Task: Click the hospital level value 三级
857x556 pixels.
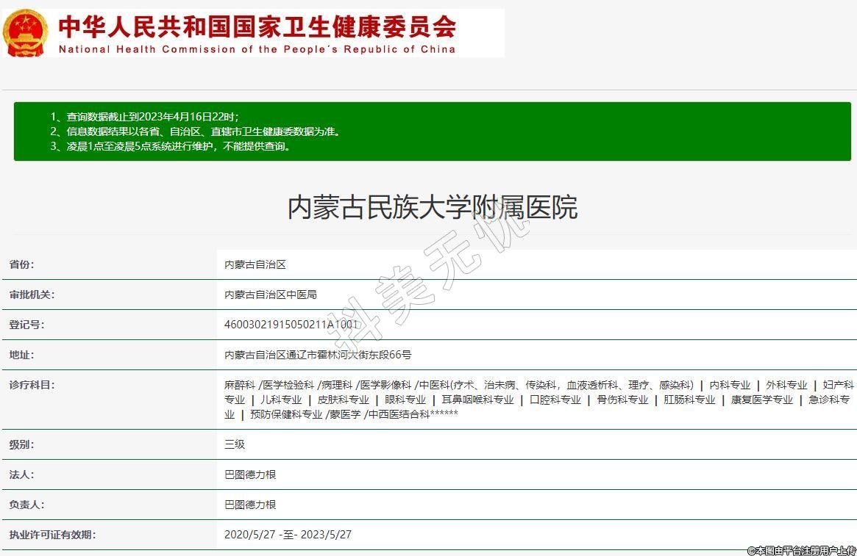Action: pos(235,444)
